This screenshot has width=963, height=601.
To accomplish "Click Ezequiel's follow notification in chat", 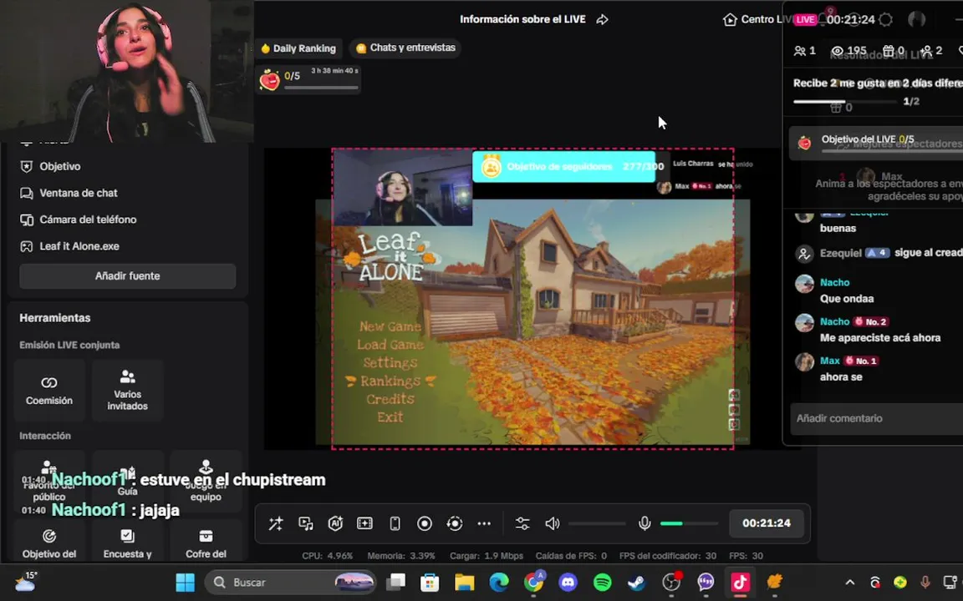I will 877,253.
